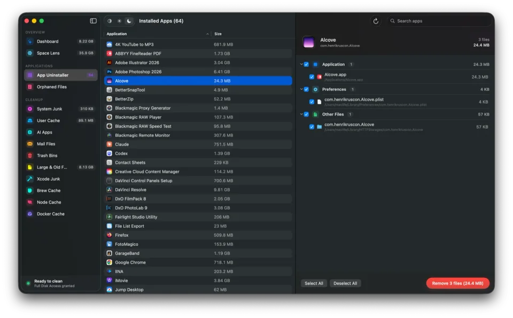Image resolution: width=513 pixels, height=318 pixels.
Task: Uncheck the Alcove.app file checkbox
Action: click(x=312, y=77)
